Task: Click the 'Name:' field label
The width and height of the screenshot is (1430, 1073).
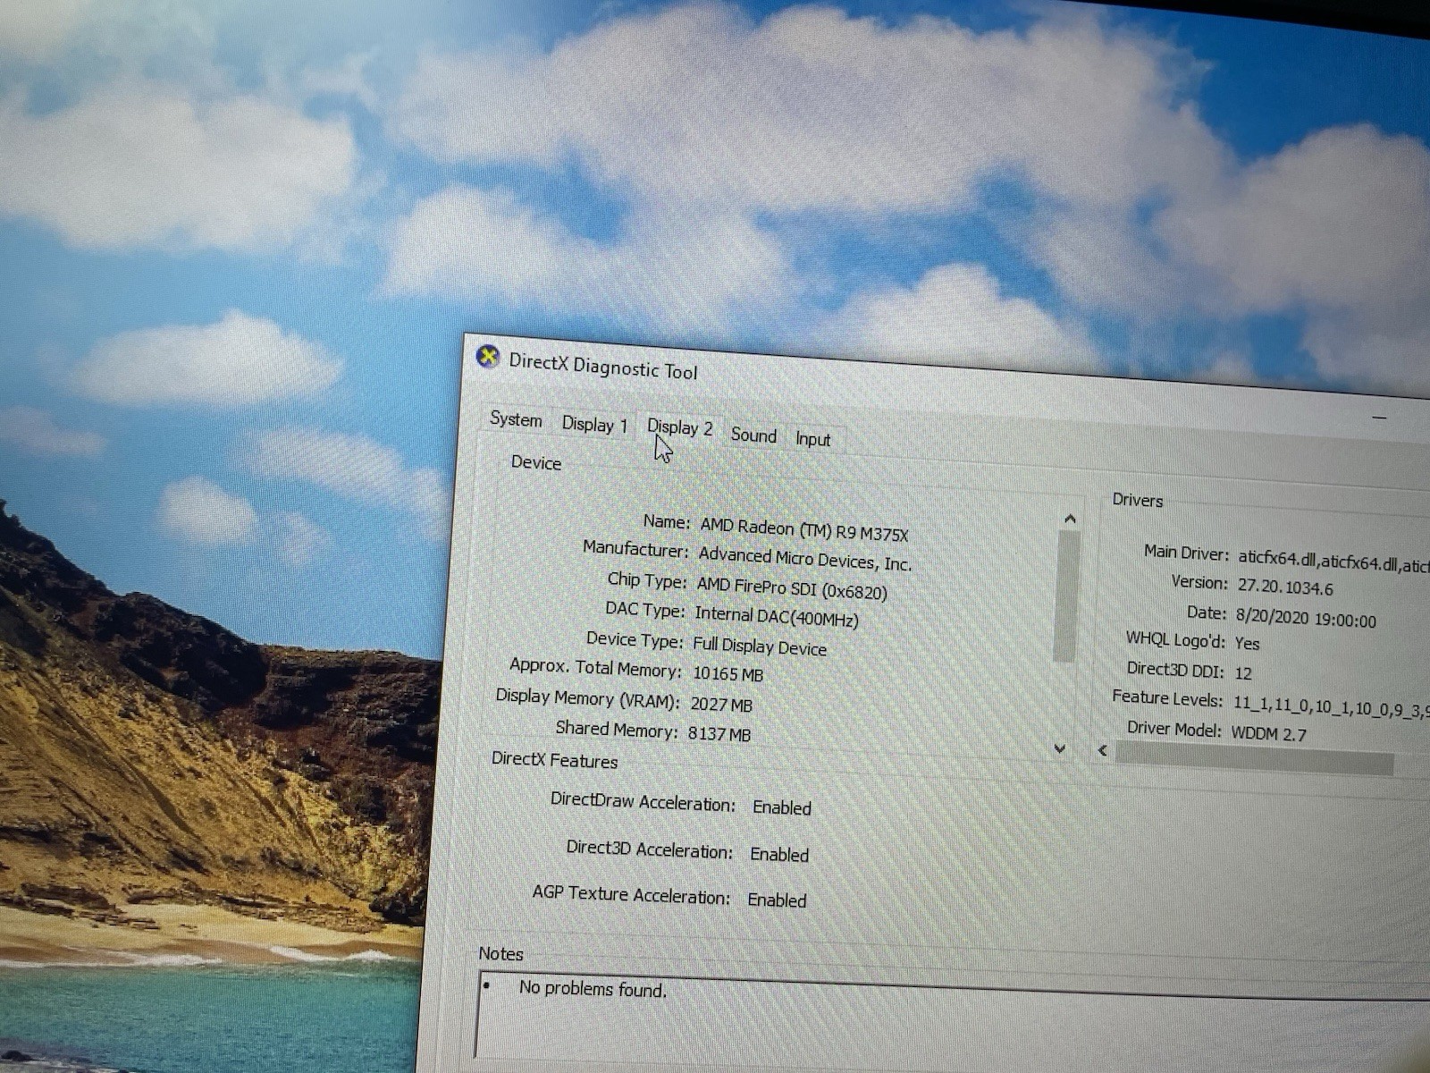Action: tap(667, 521)
